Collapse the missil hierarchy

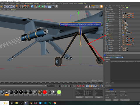[x=106, y=44]
